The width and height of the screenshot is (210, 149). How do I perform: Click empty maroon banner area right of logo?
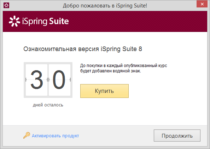138,21
